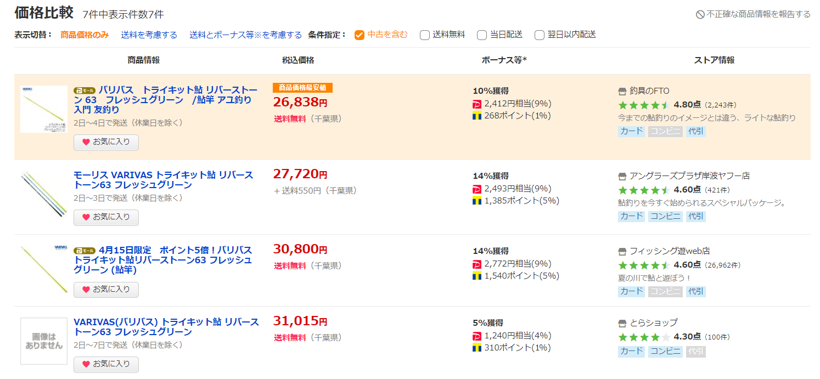The height and width of the screenshot is (379, 820).
Task: Click T-point icon next to 310ポイント
Action: click(x=477, y=348)
